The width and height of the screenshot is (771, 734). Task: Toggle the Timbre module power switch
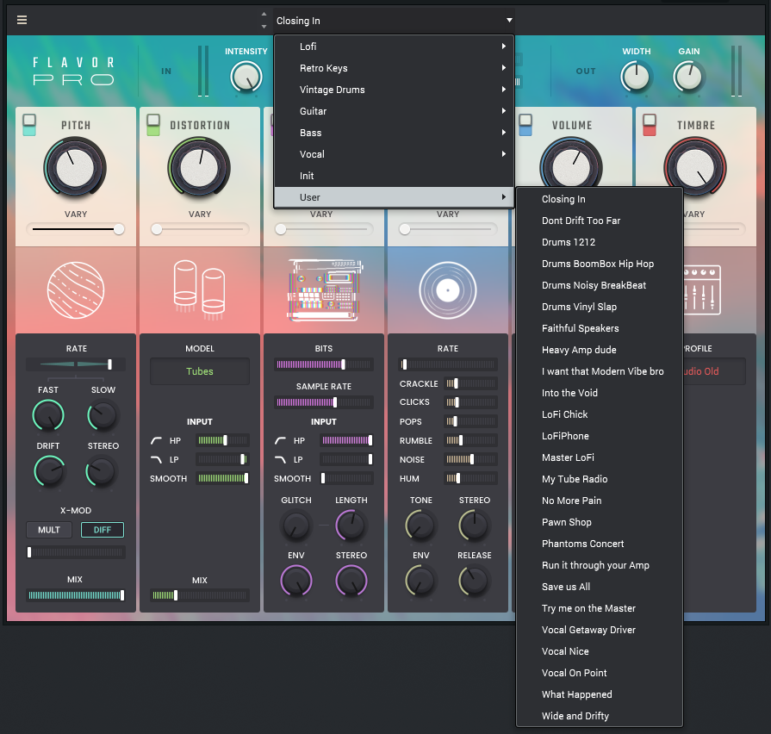650,125
